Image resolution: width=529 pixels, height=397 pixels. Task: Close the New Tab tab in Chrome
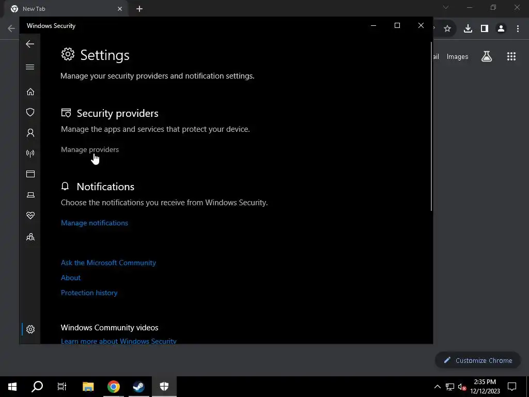coord(120,9)
